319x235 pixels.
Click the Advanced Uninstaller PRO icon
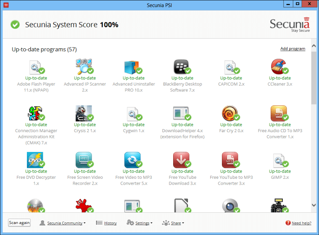133,67
